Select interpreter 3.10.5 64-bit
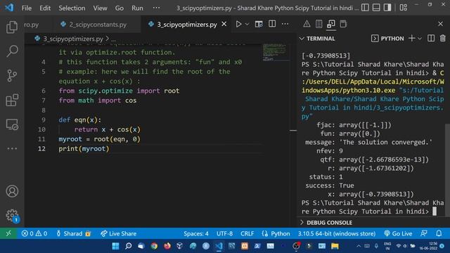450x253 pixels. (336, 233)
